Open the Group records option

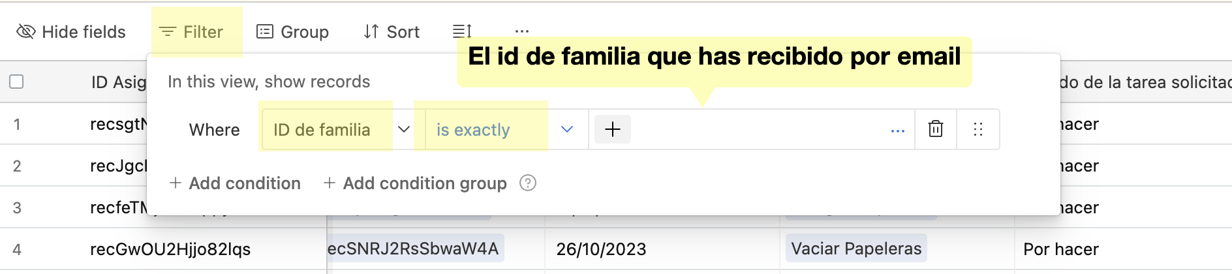coord(292,32)
